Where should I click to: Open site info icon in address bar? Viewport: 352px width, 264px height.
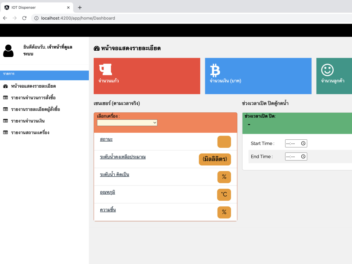[36, 18]
